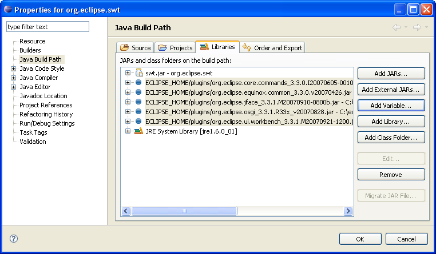Select the org.eclipse.ui.workbench_3.3.1 row text

click(x=249, y=122)
